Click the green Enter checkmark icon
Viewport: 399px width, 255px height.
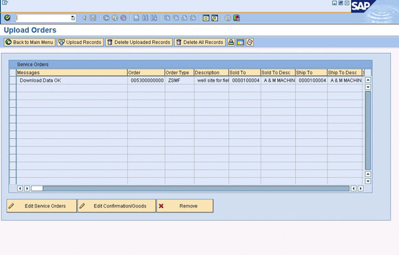pyautogui.click(x=8, y=18)
